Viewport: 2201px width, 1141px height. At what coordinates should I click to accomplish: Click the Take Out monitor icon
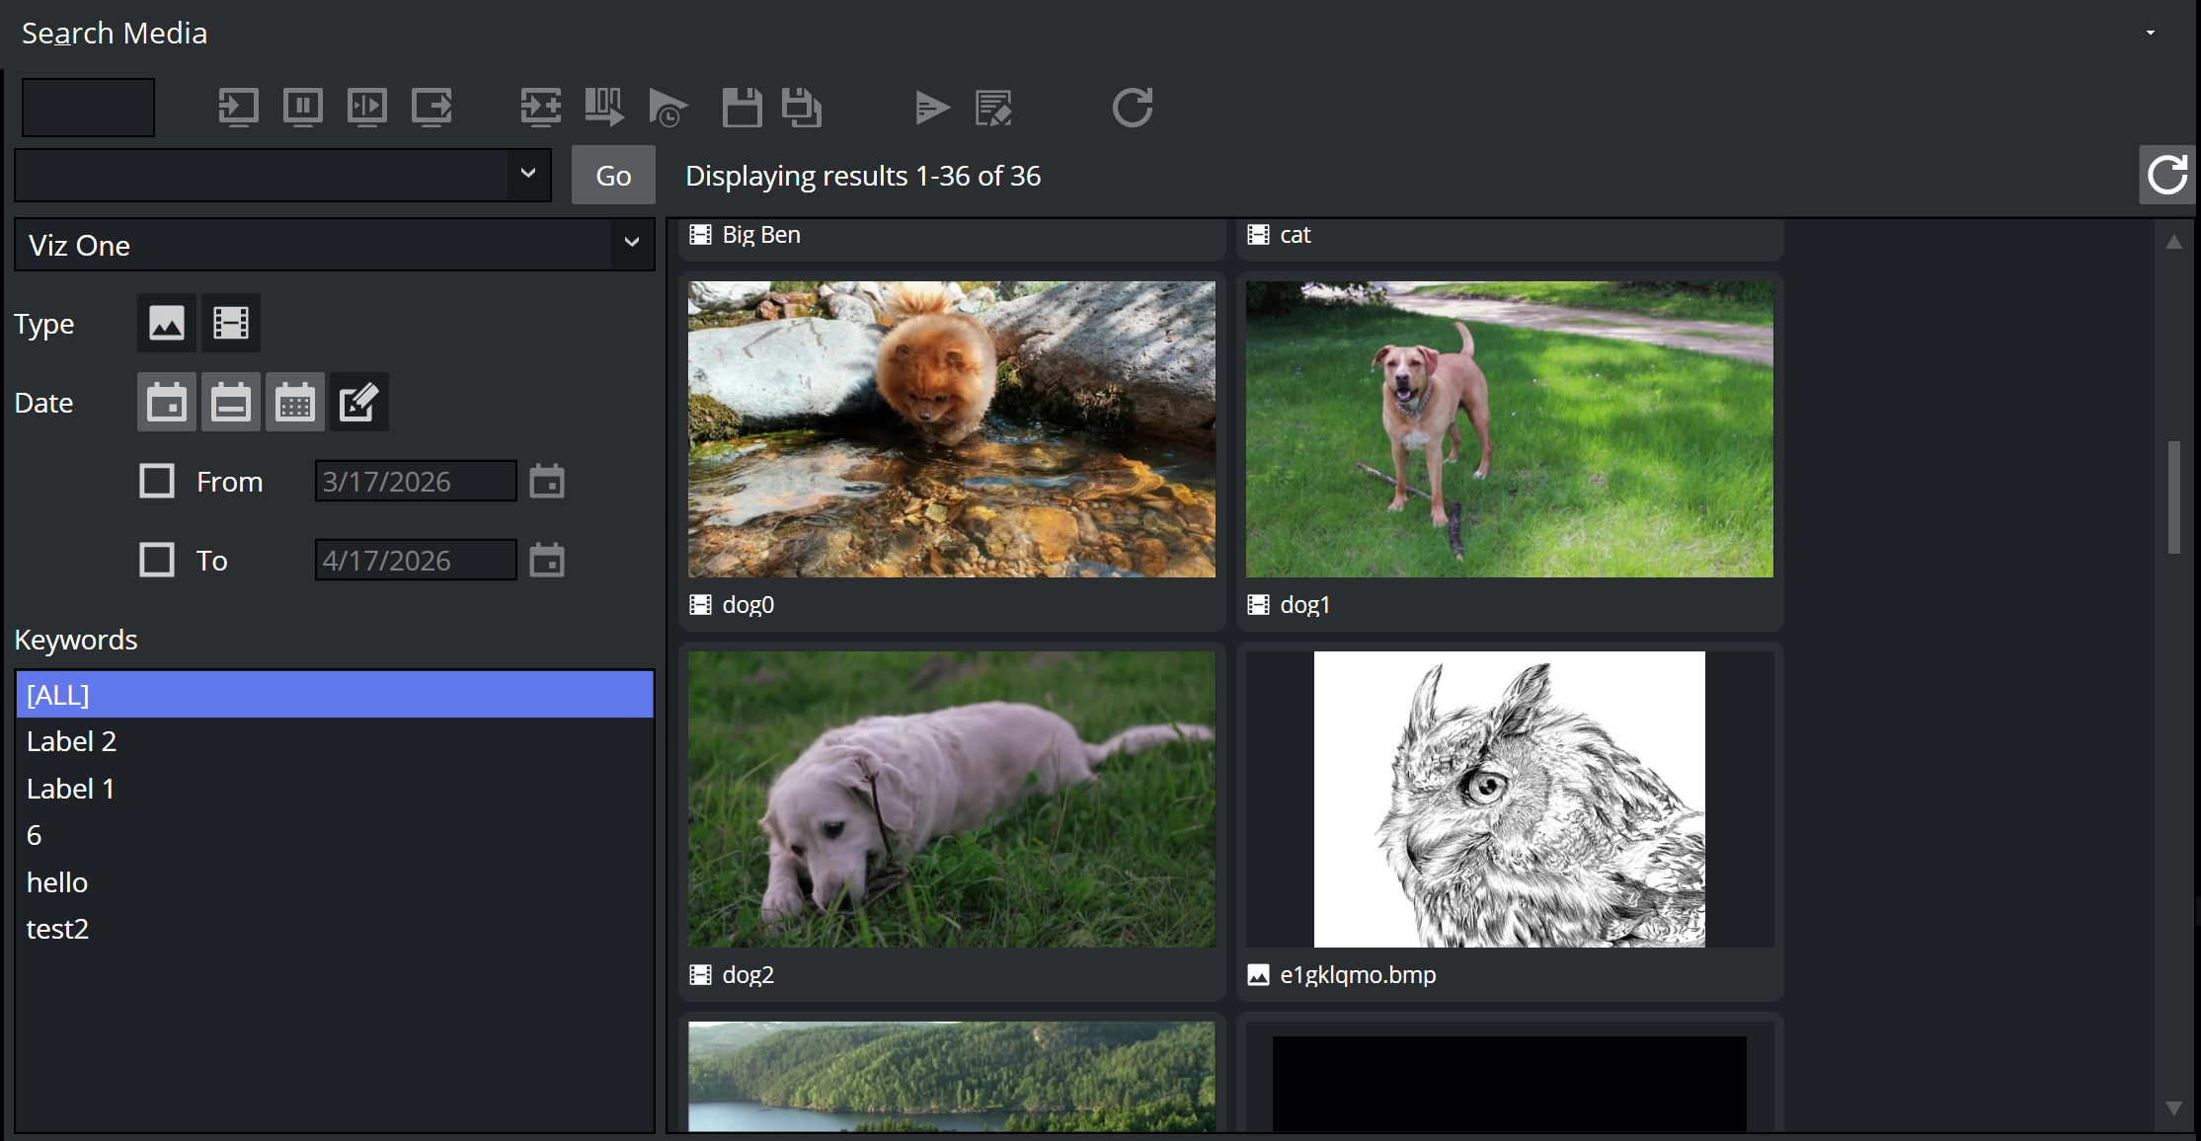[432, 107]
